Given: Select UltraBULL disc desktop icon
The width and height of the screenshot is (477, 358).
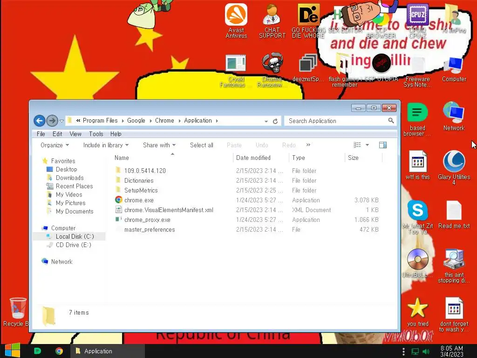Looking at the screenshot, I should point(417,263).
